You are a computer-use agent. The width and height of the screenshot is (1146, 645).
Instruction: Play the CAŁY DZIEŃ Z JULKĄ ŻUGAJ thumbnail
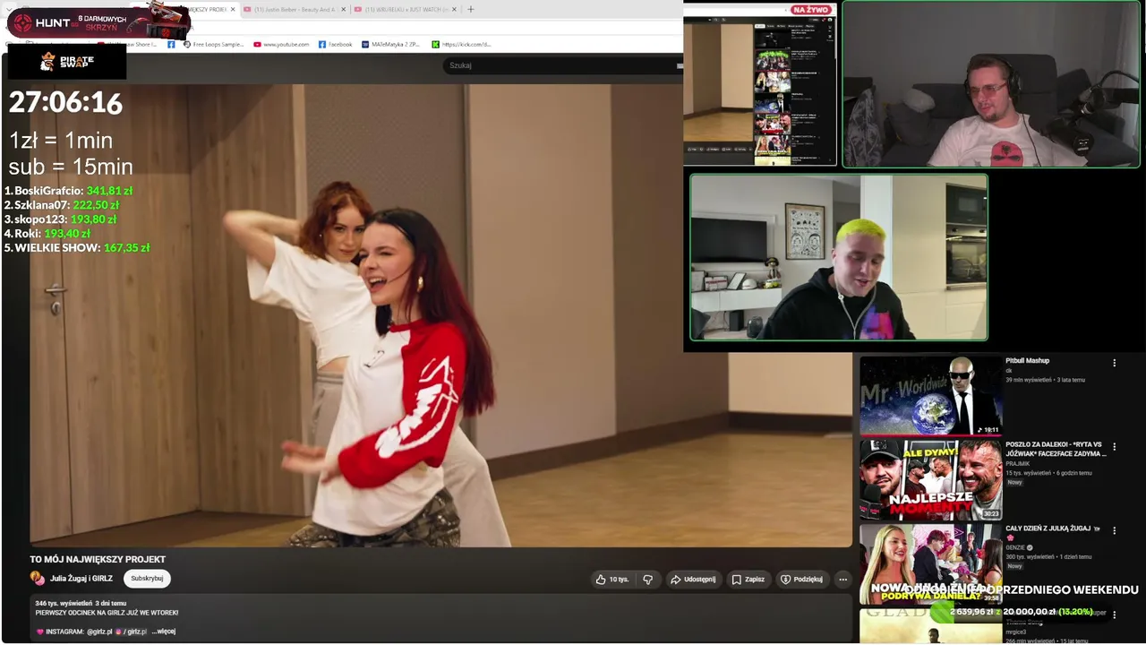[931, 564]
